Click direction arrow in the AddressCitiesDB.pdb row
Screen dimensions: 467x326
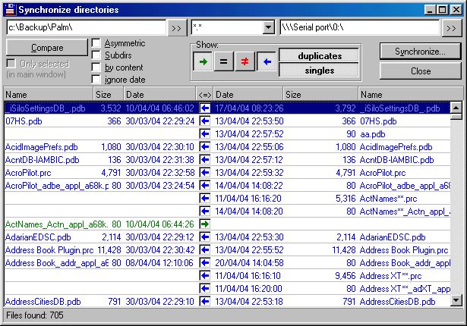[205, 301]
